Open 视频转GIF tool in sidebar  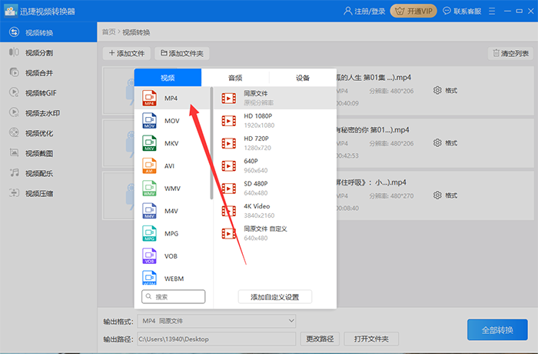click(x=40, y=92)
